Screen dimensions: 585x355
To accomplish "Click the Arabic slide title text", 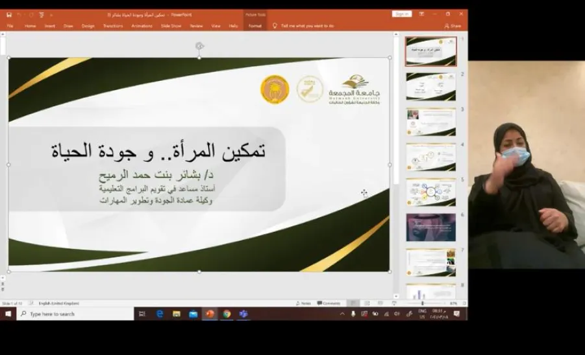I will click(158, 151).
